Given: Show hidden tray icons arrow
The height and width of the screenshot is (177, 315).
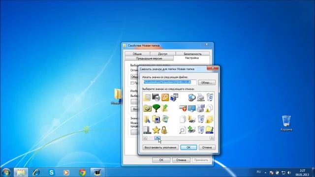Looking at the screenshot, I should point(265,173).
